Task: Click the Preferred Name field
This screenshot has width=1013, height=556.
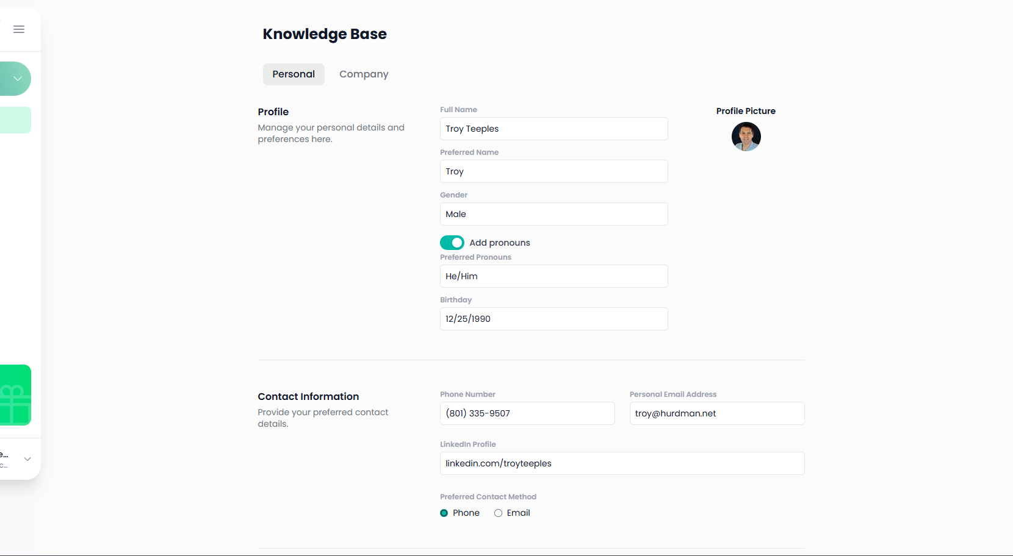Action: (553, 171)
